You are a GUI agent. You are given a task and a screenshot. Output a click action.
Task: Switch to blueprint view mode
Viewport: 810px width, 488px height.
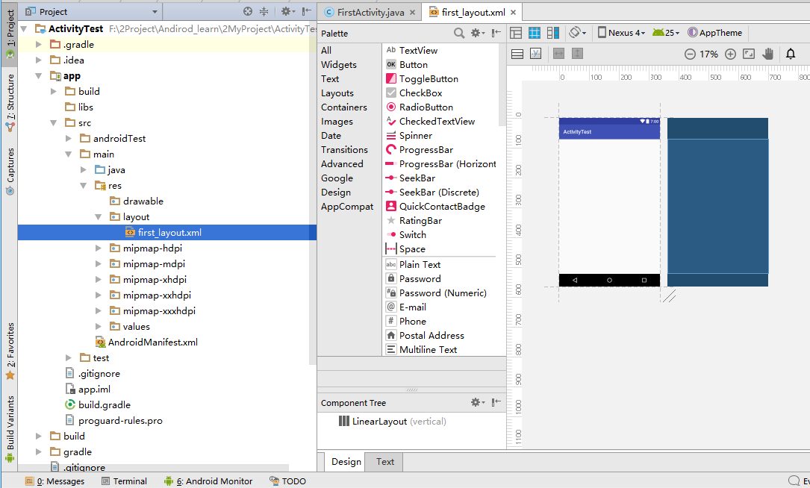535,33
